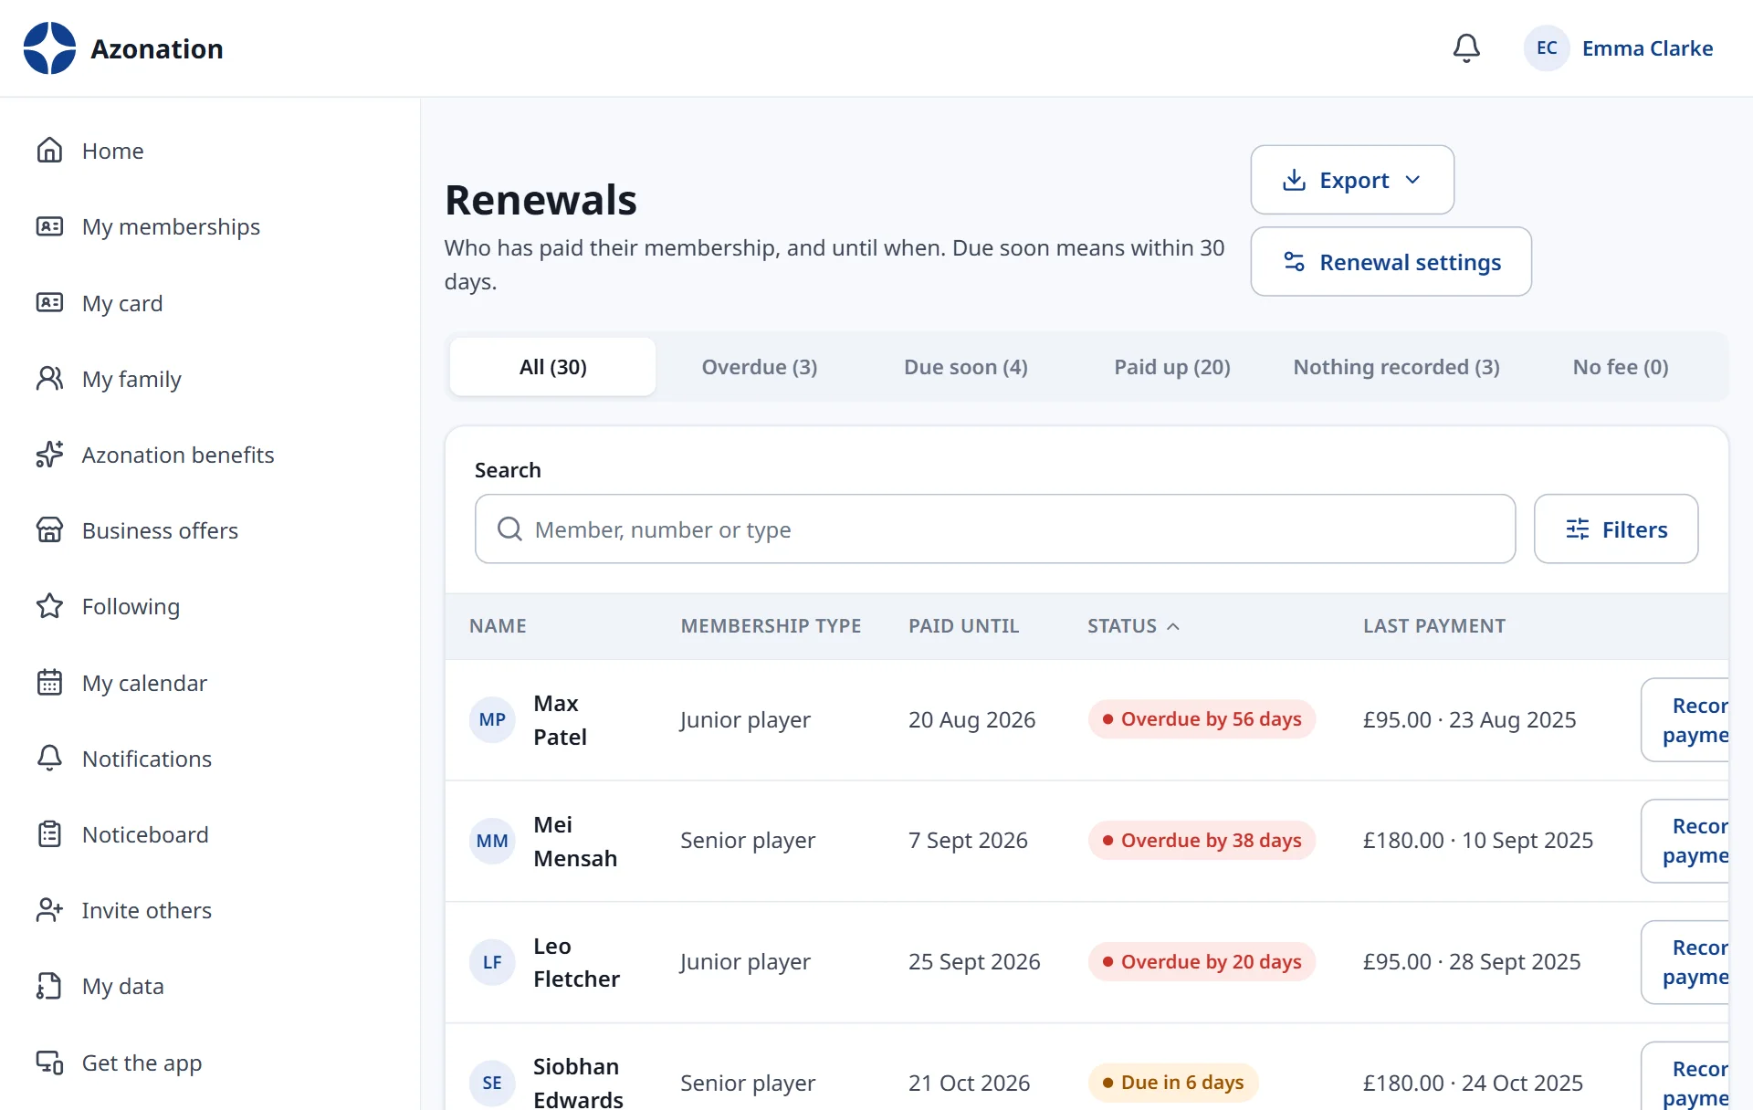The height and width of the screenshot is (1110, 1753).
Task: Expand the Export dropdown
Action: (x=1352, y=180)
